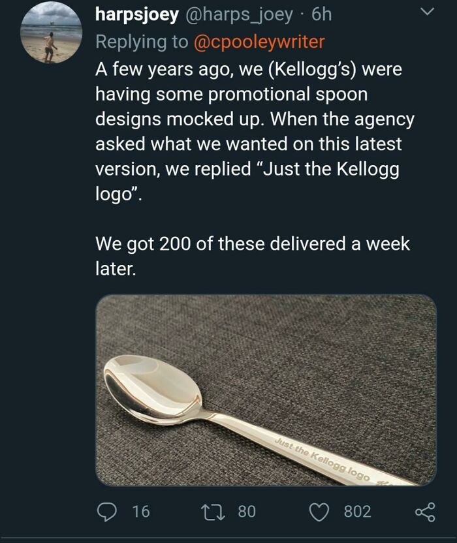This screenshot has height=543, width=457.
Task: Click the harpsjoey display name
Action: click(x=137, y=15)
